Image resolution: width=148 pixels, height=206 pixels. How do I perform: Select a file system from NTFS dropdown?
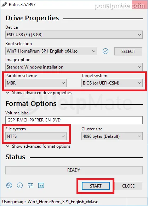coord(36,136)
